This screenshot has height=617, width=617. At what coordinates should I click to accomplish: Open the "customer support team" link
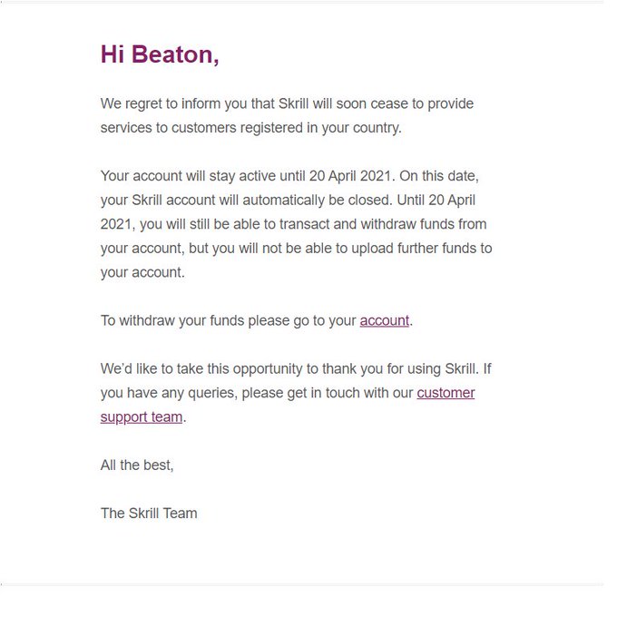446,393
